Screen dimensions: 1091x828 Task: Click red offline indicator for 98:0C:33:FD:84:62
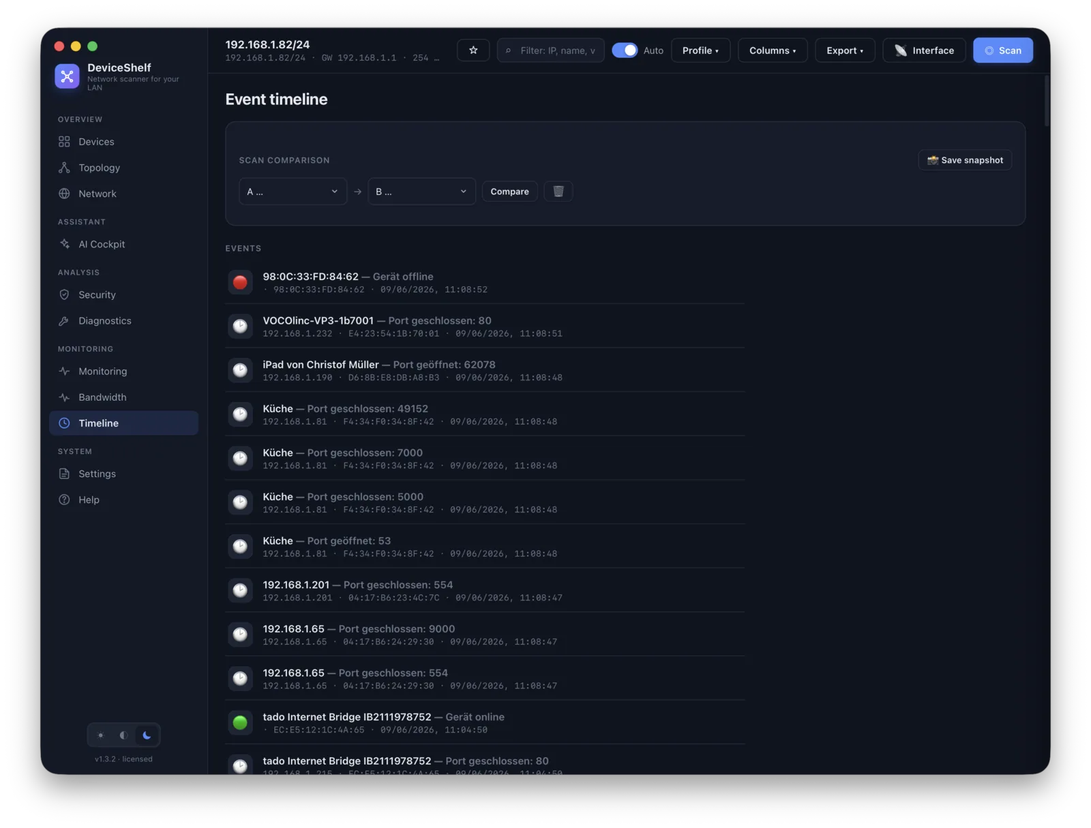tap(240, 282)
